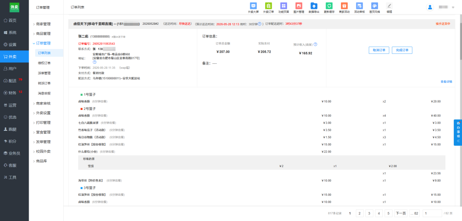
Task: Click the 编辑 pencil icon
Action: pos(390,6)
